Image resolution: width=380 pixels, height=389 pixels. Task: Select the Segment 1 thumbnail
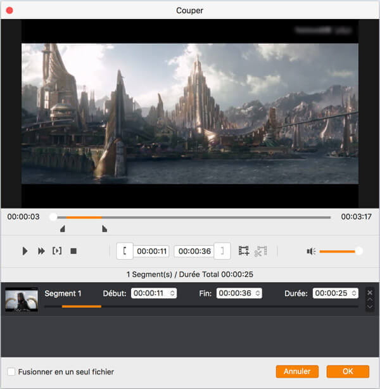pos(22,299)
